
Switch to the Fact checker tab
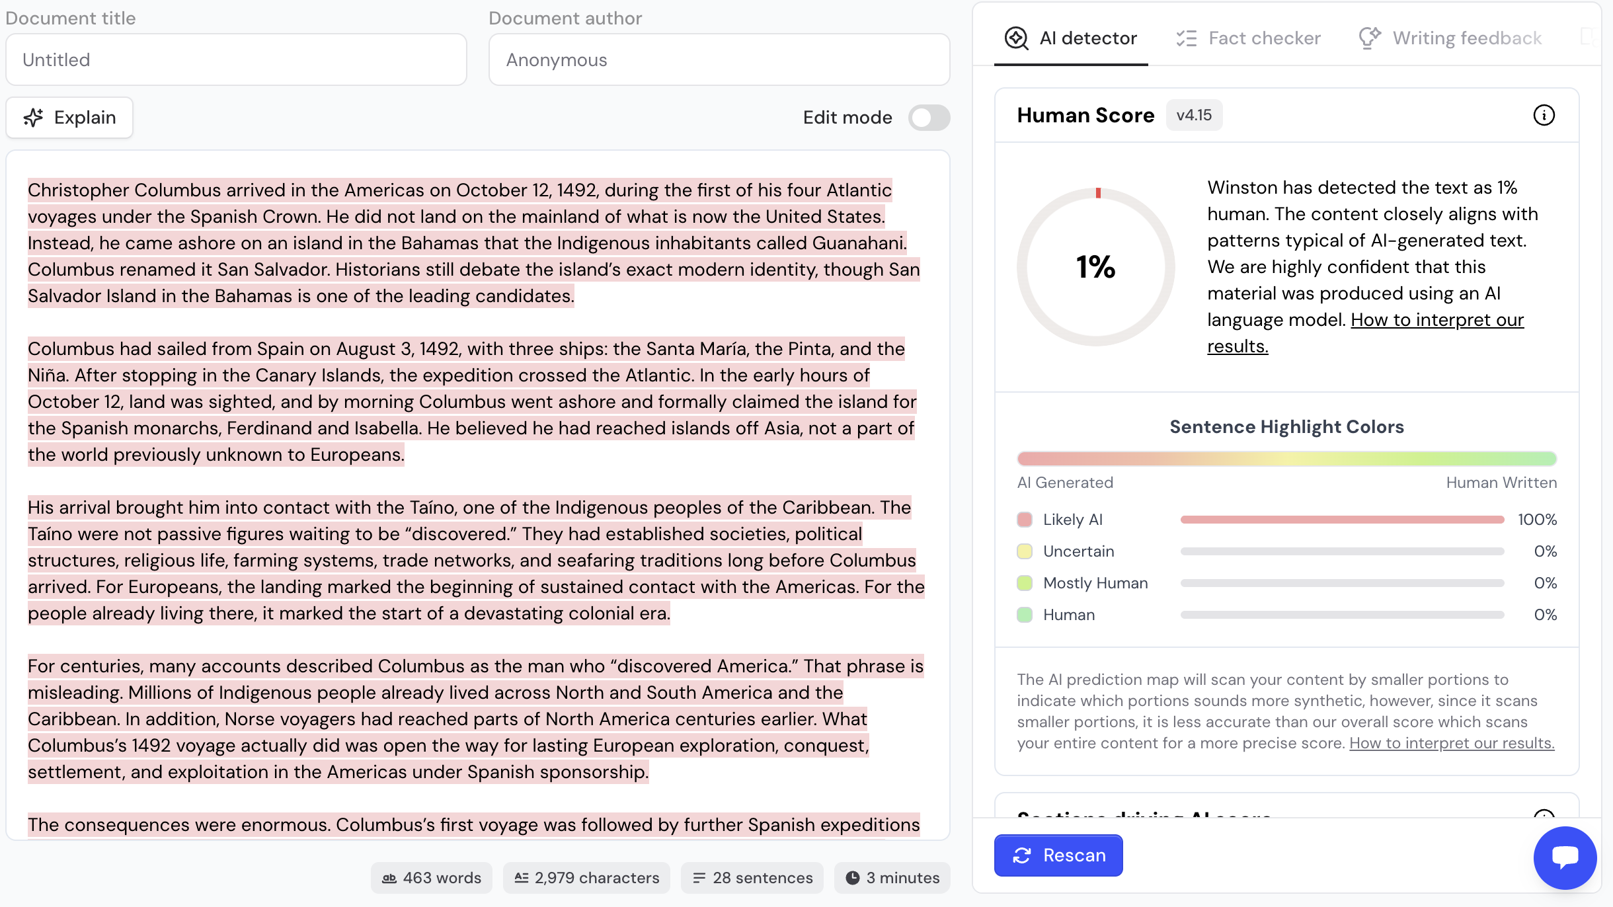1248,38
